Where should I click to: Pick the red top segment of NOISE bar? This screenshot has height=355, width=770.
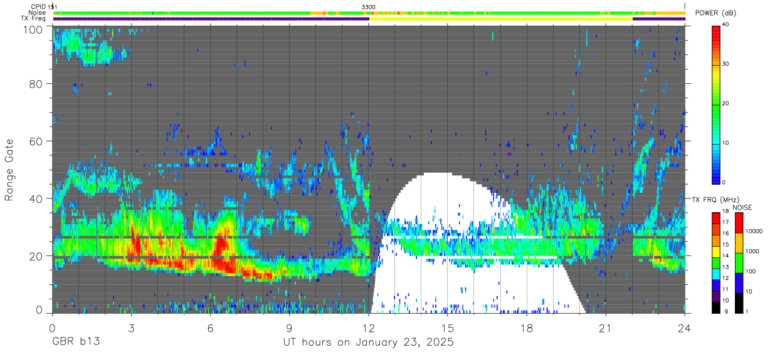pyautogui.click(x=739, y=223)
